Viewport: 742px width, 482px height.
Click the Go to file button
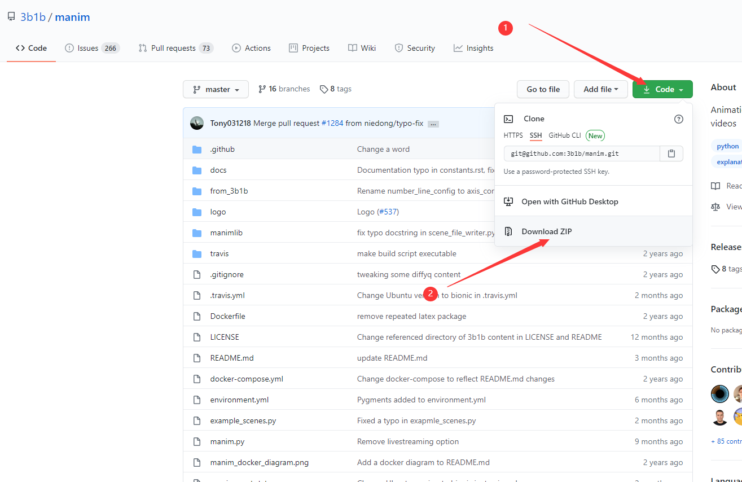[x=543, y=89]
